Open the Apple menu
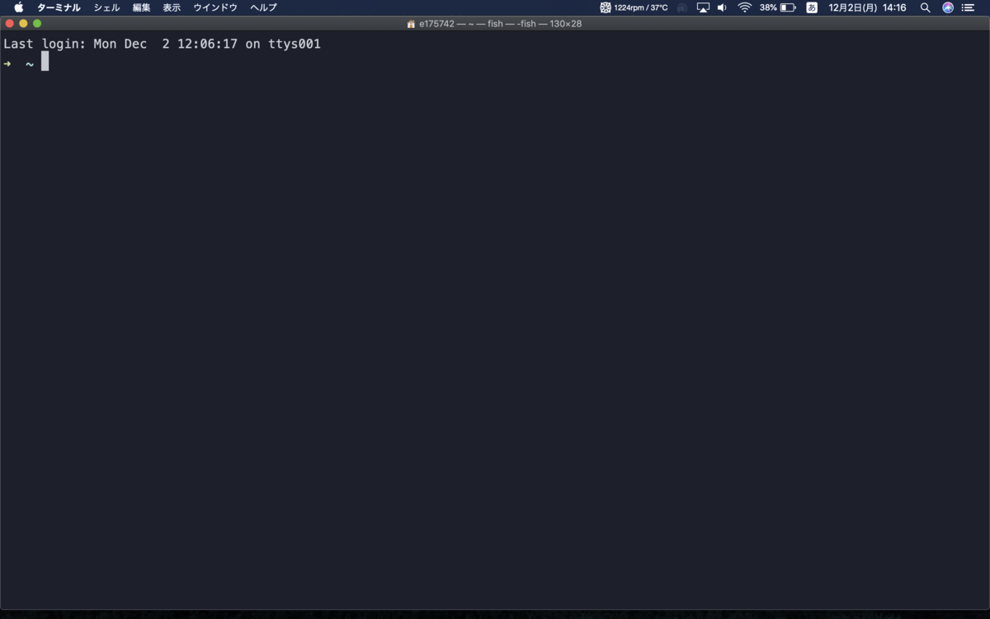990x619 pixels. pyautogui.click(x=18, y=7)
